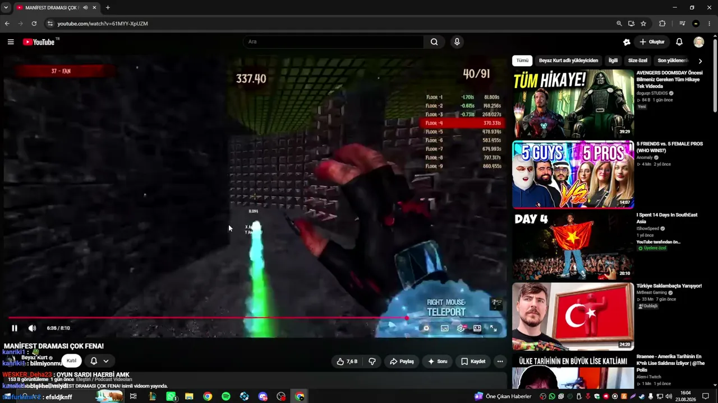Open the media control icon in toolbar
This screenshot has width=718, height=403.
point(682,24)
